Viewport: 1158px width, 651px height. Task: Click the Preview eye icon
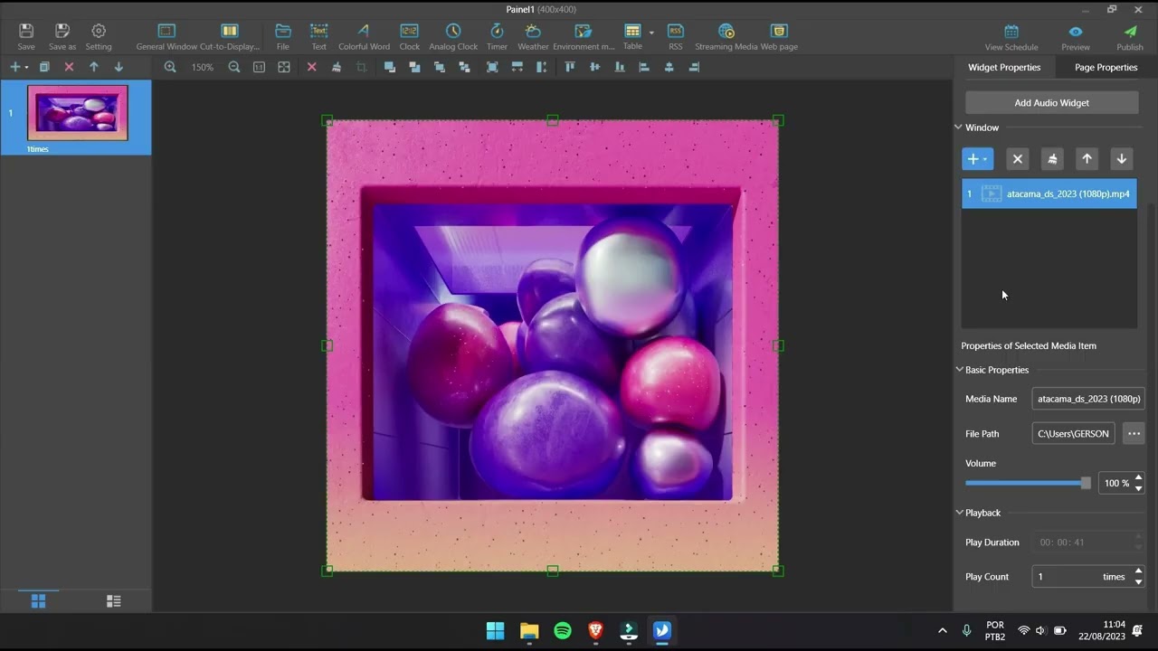(x=1076, y=32)
